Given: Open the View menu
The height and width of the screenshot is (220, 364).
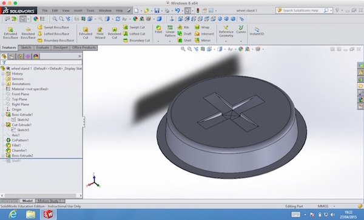Looking at the screenshot, I should tap(66, 10).
